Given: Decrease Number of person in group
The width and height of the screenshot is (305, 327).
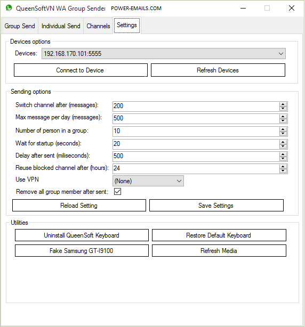Looking at the screenshot, I should [x=283, y=134].
